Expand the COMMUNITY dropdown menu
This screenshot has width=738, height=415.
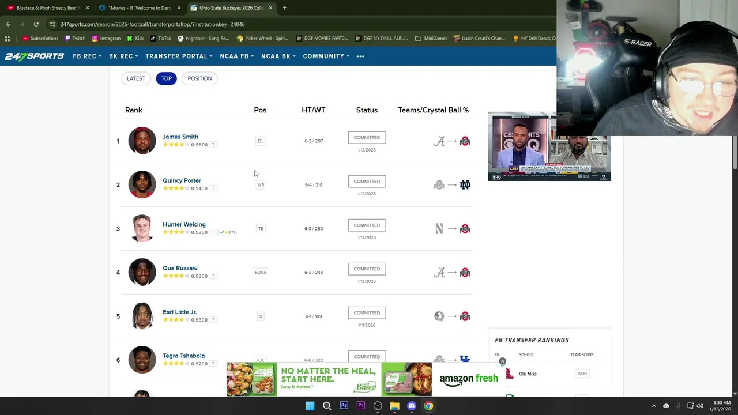pos(326,56)
